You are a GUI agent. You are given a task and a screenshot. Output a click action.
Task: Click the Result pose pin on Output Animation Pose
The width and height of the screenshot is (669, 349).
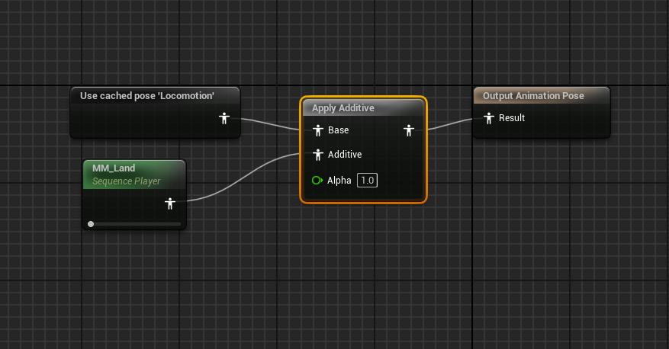click(489, 118)
